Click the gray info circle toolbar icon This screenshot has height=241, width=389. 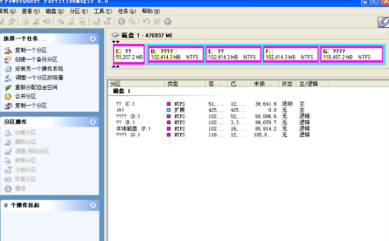pos(121,21)
